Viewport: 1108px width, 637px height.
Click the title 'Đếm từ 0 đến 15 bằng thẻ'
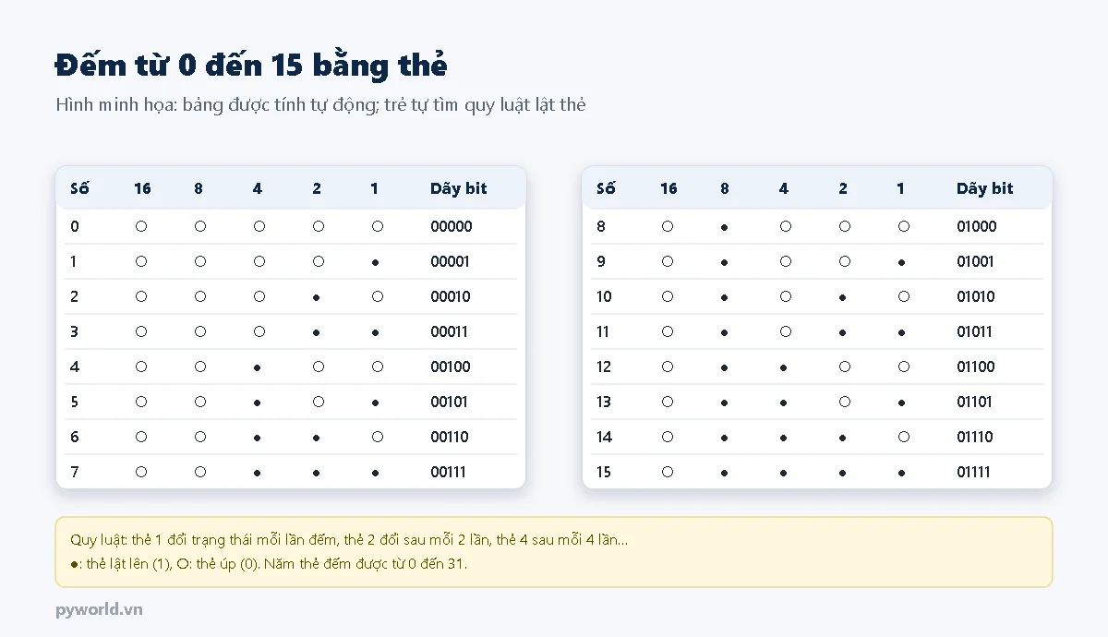[x=251, y=66]
